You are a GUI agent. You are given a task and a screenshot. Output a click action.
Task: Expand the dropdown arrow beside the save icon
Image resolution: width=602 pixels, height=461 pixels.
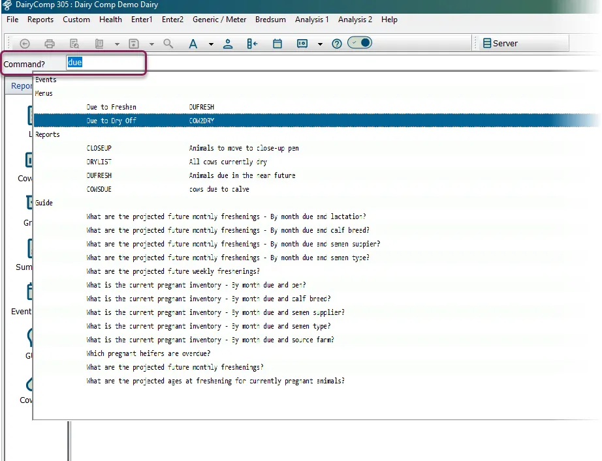tap(151, 44)
